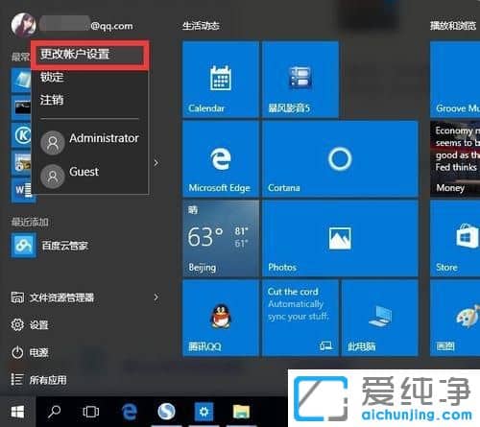The height and width of the screenshot is (427, 480).
Task: Open the Money news tile
Action: [x=455, y=158]
